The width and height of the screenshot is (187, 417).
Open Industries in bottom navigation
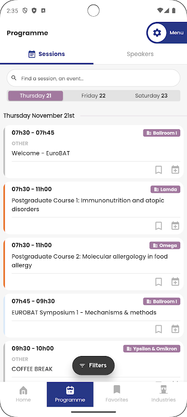pos(164,395)
